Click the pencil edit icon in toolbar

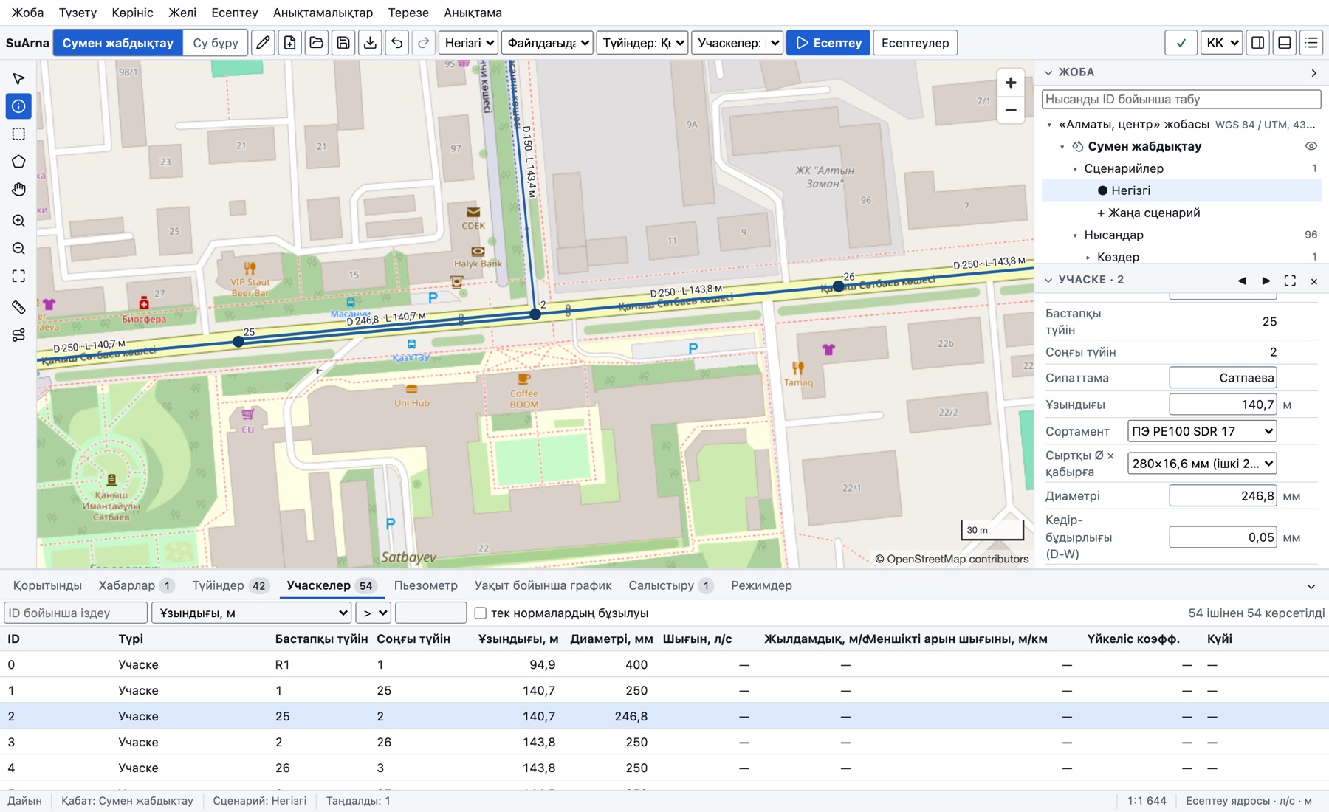coord(263,43)
